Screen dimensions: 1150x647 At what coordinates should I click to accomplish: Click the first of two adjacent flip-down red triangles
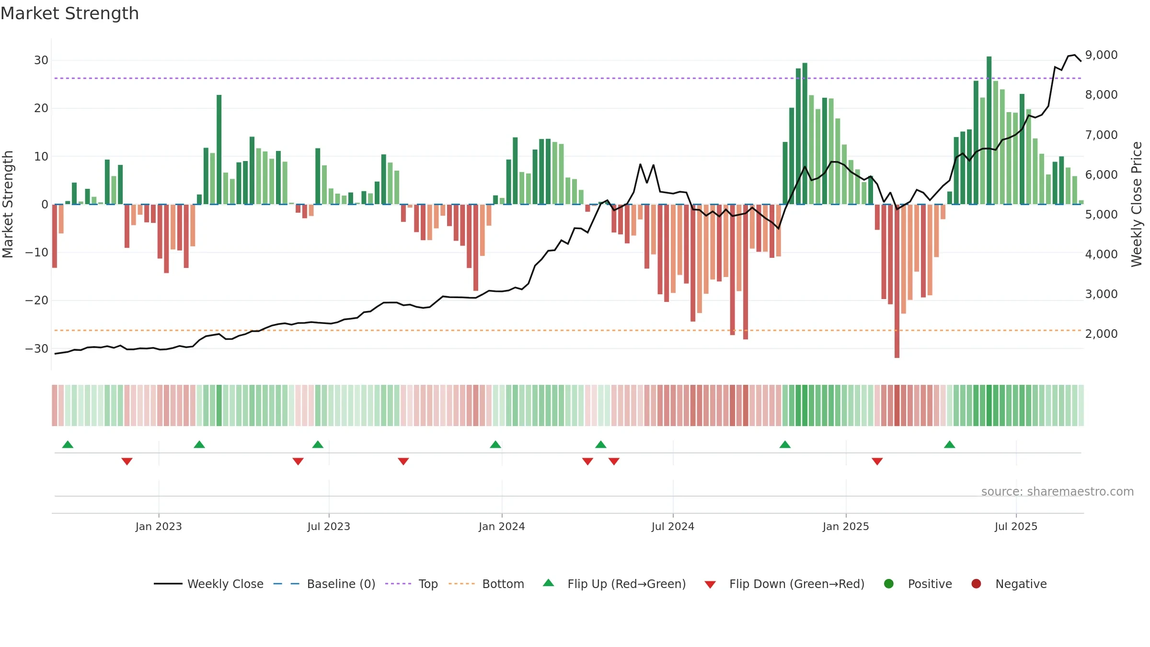coord(588,462)
